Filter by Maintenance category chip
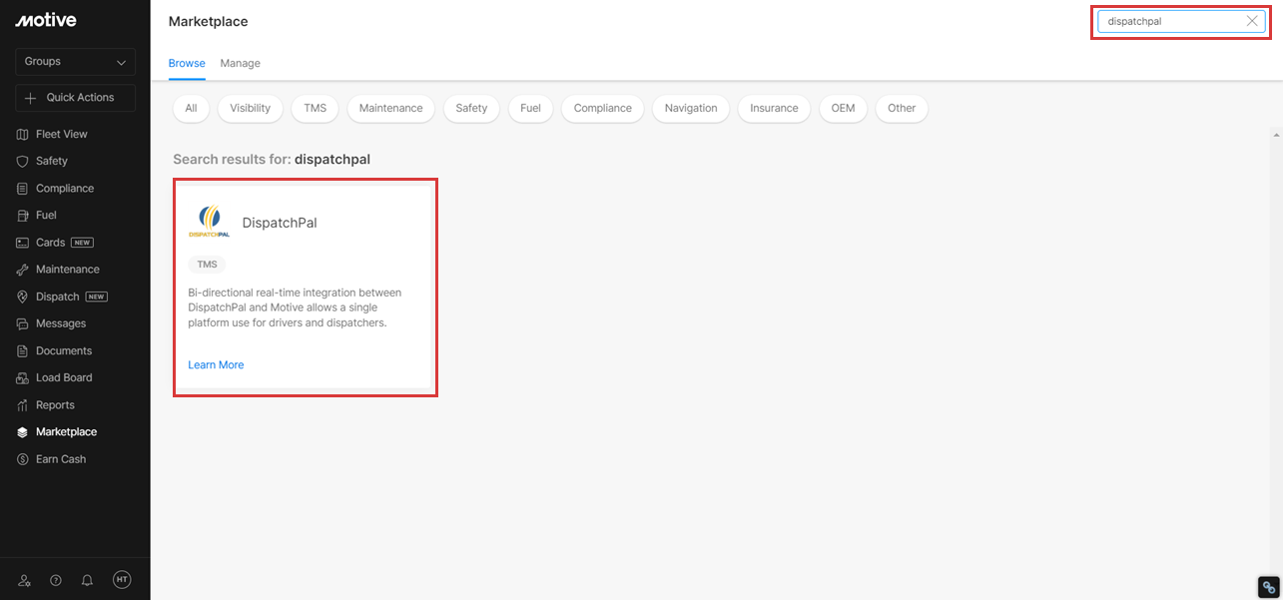The width and height of the screenshot is (1283, 600). pyautogui.click(x=390, y=108)
